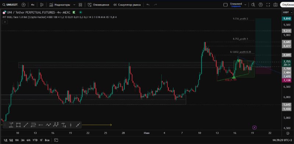This screenshot has height=144, width=294.
Task: Pick the path zigzag arrow tool
Action: [x=49, y=125]
